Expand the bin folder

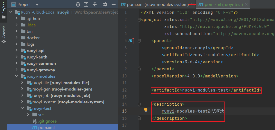point(16,31)
